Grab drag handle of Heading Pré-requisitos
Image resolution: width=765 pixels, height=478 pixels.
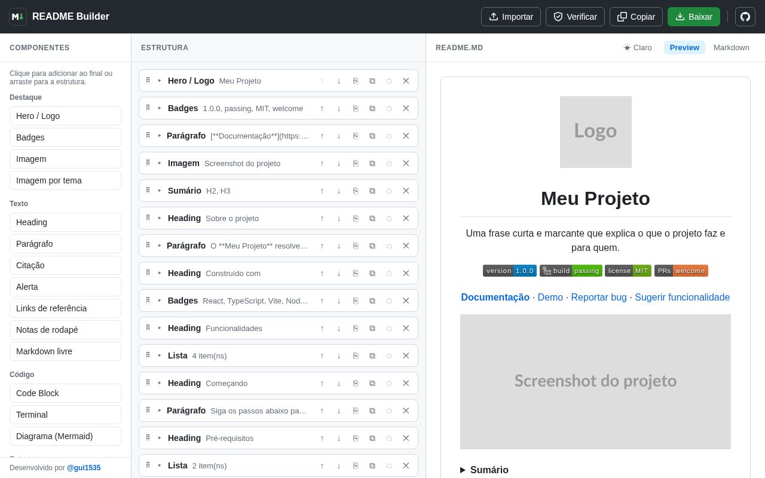coord(148,438)
